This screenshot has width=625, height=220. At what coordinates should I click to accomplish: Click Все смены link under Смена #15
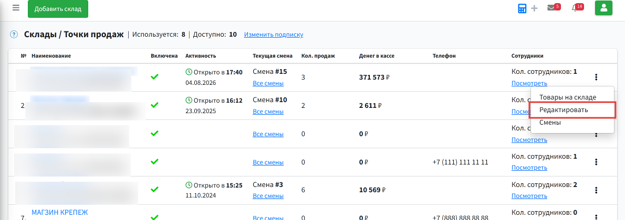pos(268,83)
